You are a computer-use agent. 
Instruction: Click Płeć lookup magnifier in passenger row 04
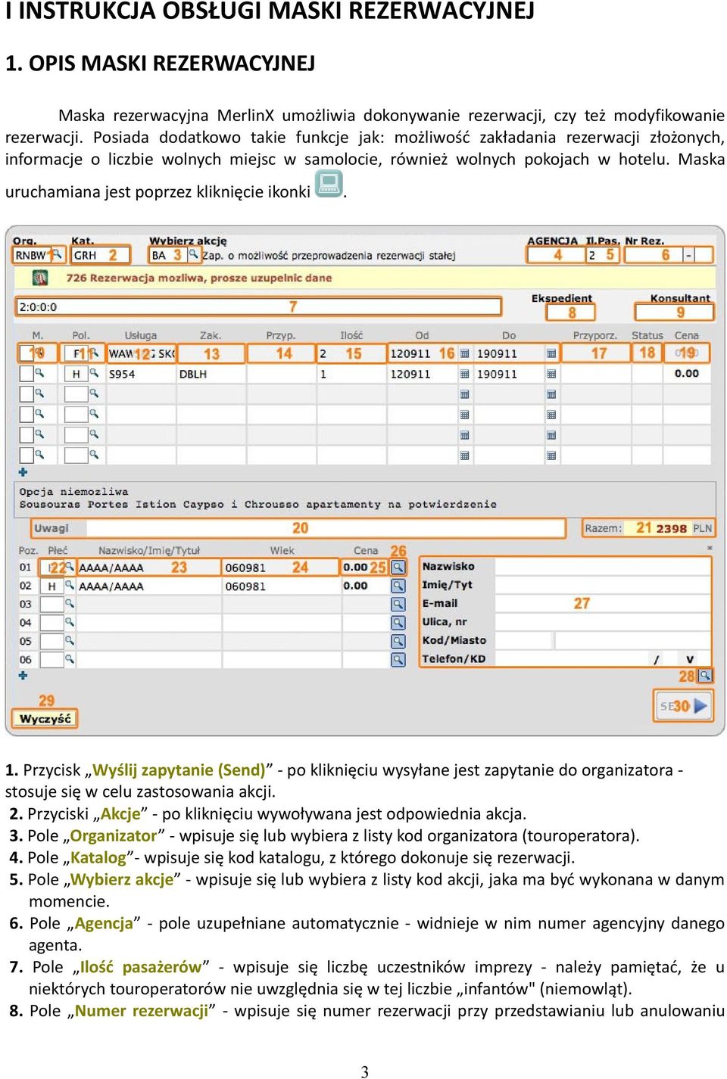69,622
